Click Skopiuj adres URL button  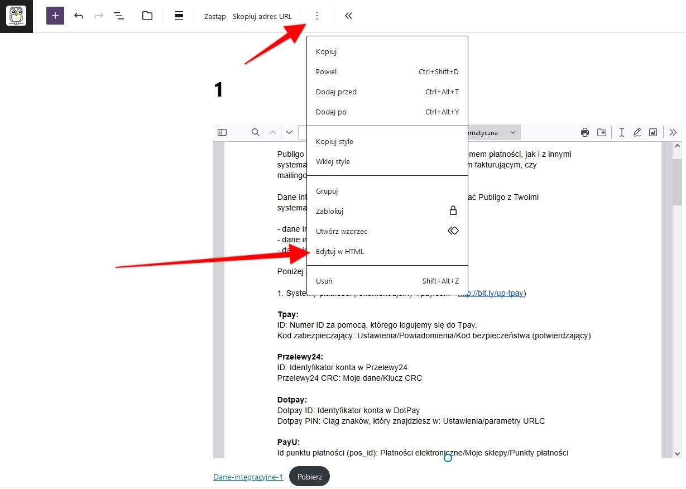point(262,16)
